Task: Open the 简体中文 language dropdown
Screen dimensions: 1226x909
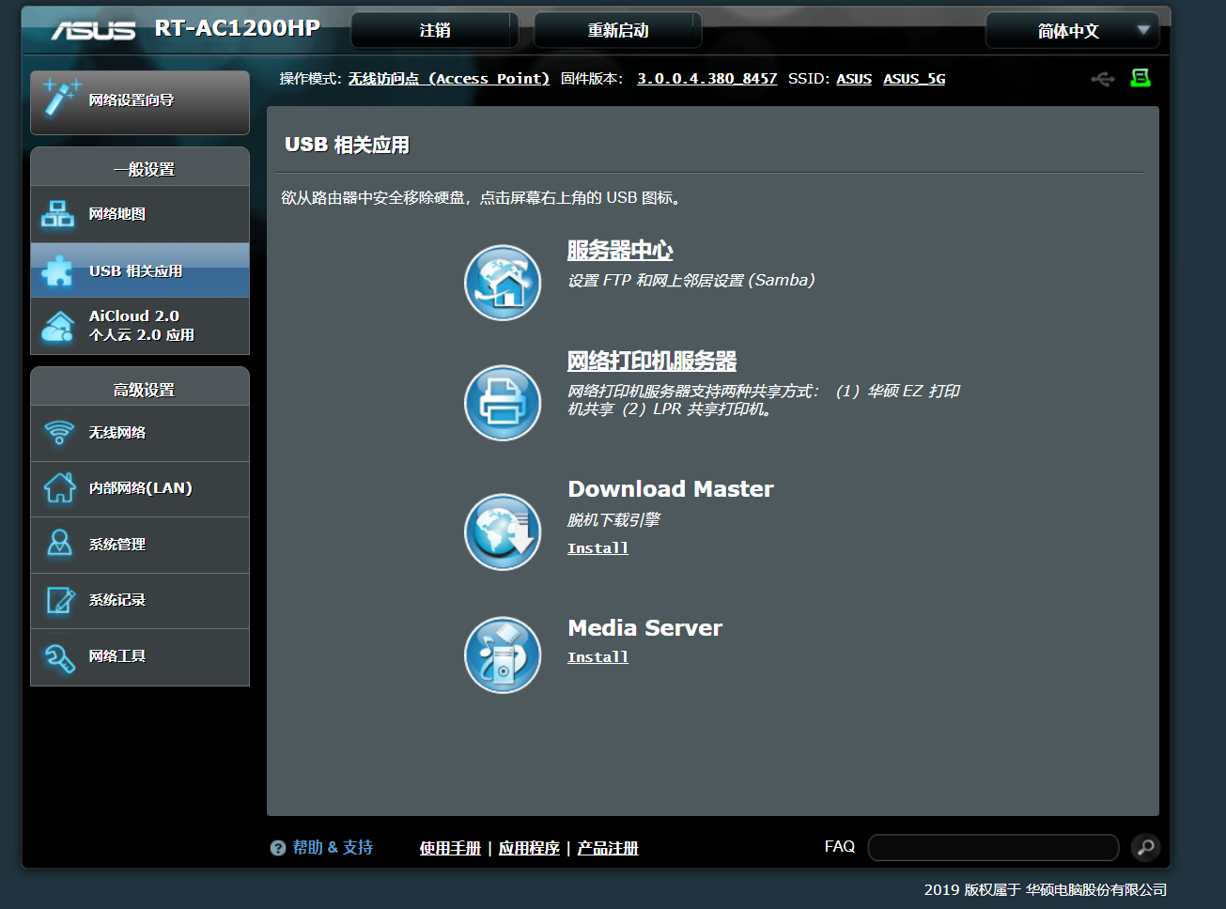Action: [1072, 31]
